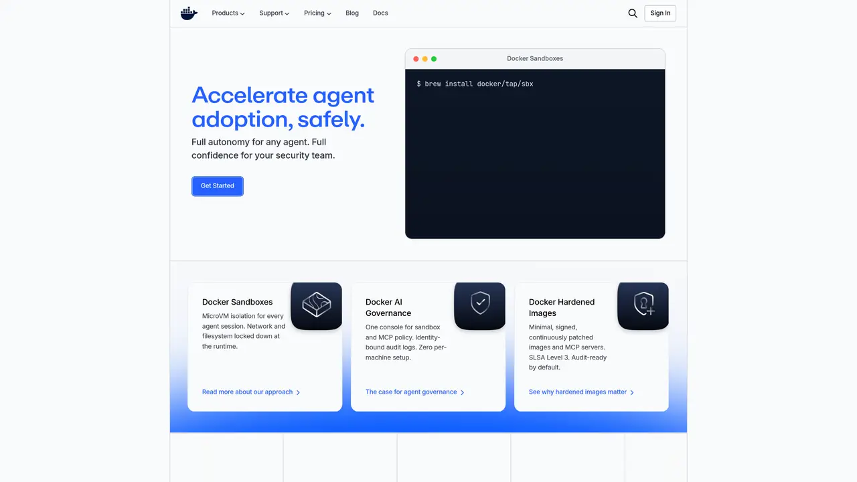
Task: Click the Docker Sandboxes card title
Action: point(238,302)
